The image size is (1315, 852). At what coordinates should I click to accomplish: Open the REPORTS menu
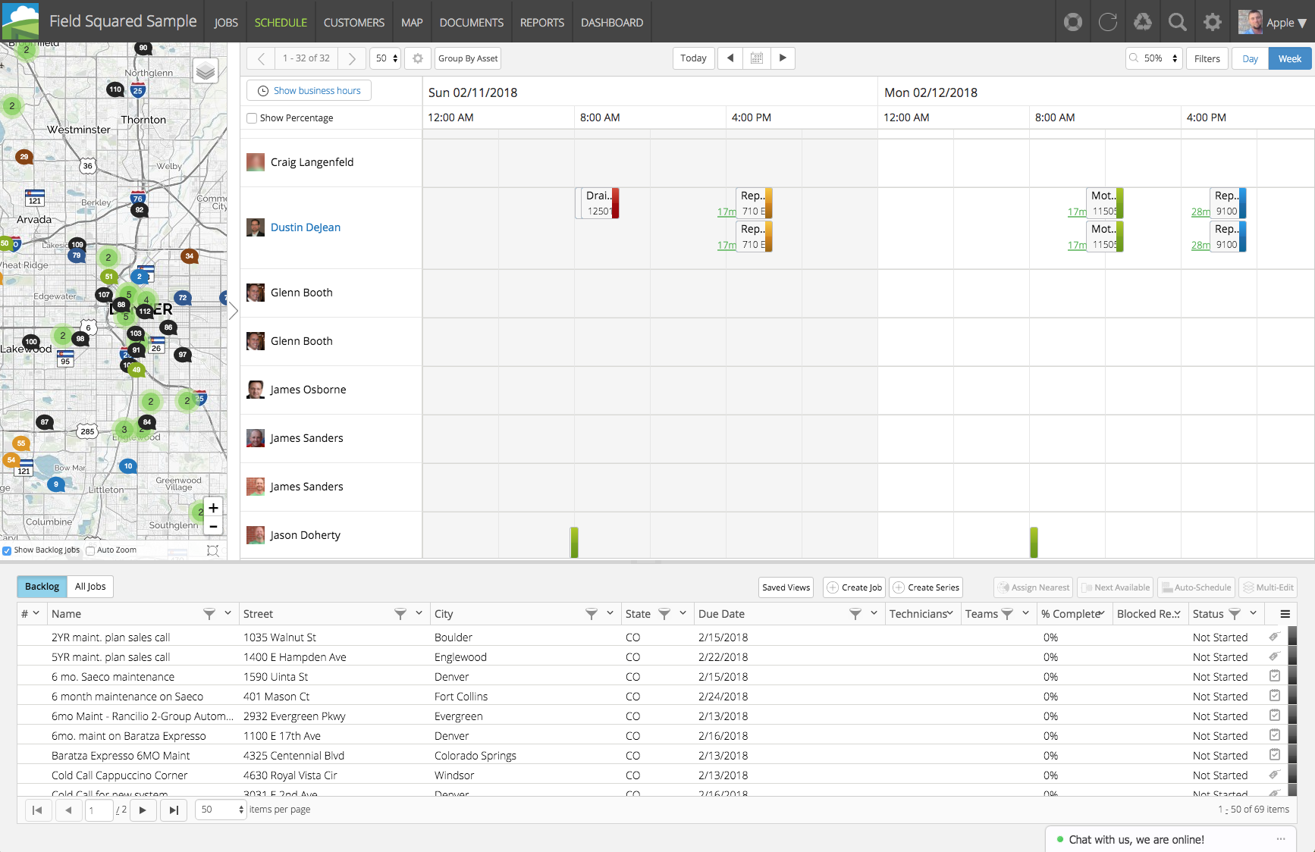(x=542, y=22)
